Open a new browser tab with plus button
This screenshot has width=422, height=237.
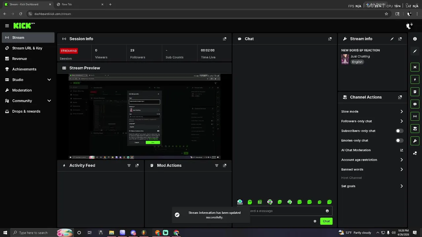pos(110,4)
